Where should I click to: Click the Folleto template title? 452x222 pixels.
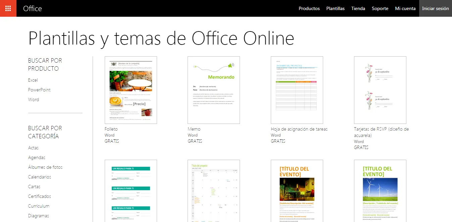point(111,129)
